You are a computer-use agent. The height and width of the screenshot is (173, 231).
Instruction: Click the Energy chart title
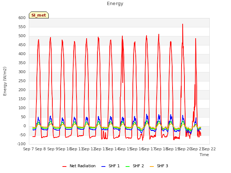tap(115, 4)
